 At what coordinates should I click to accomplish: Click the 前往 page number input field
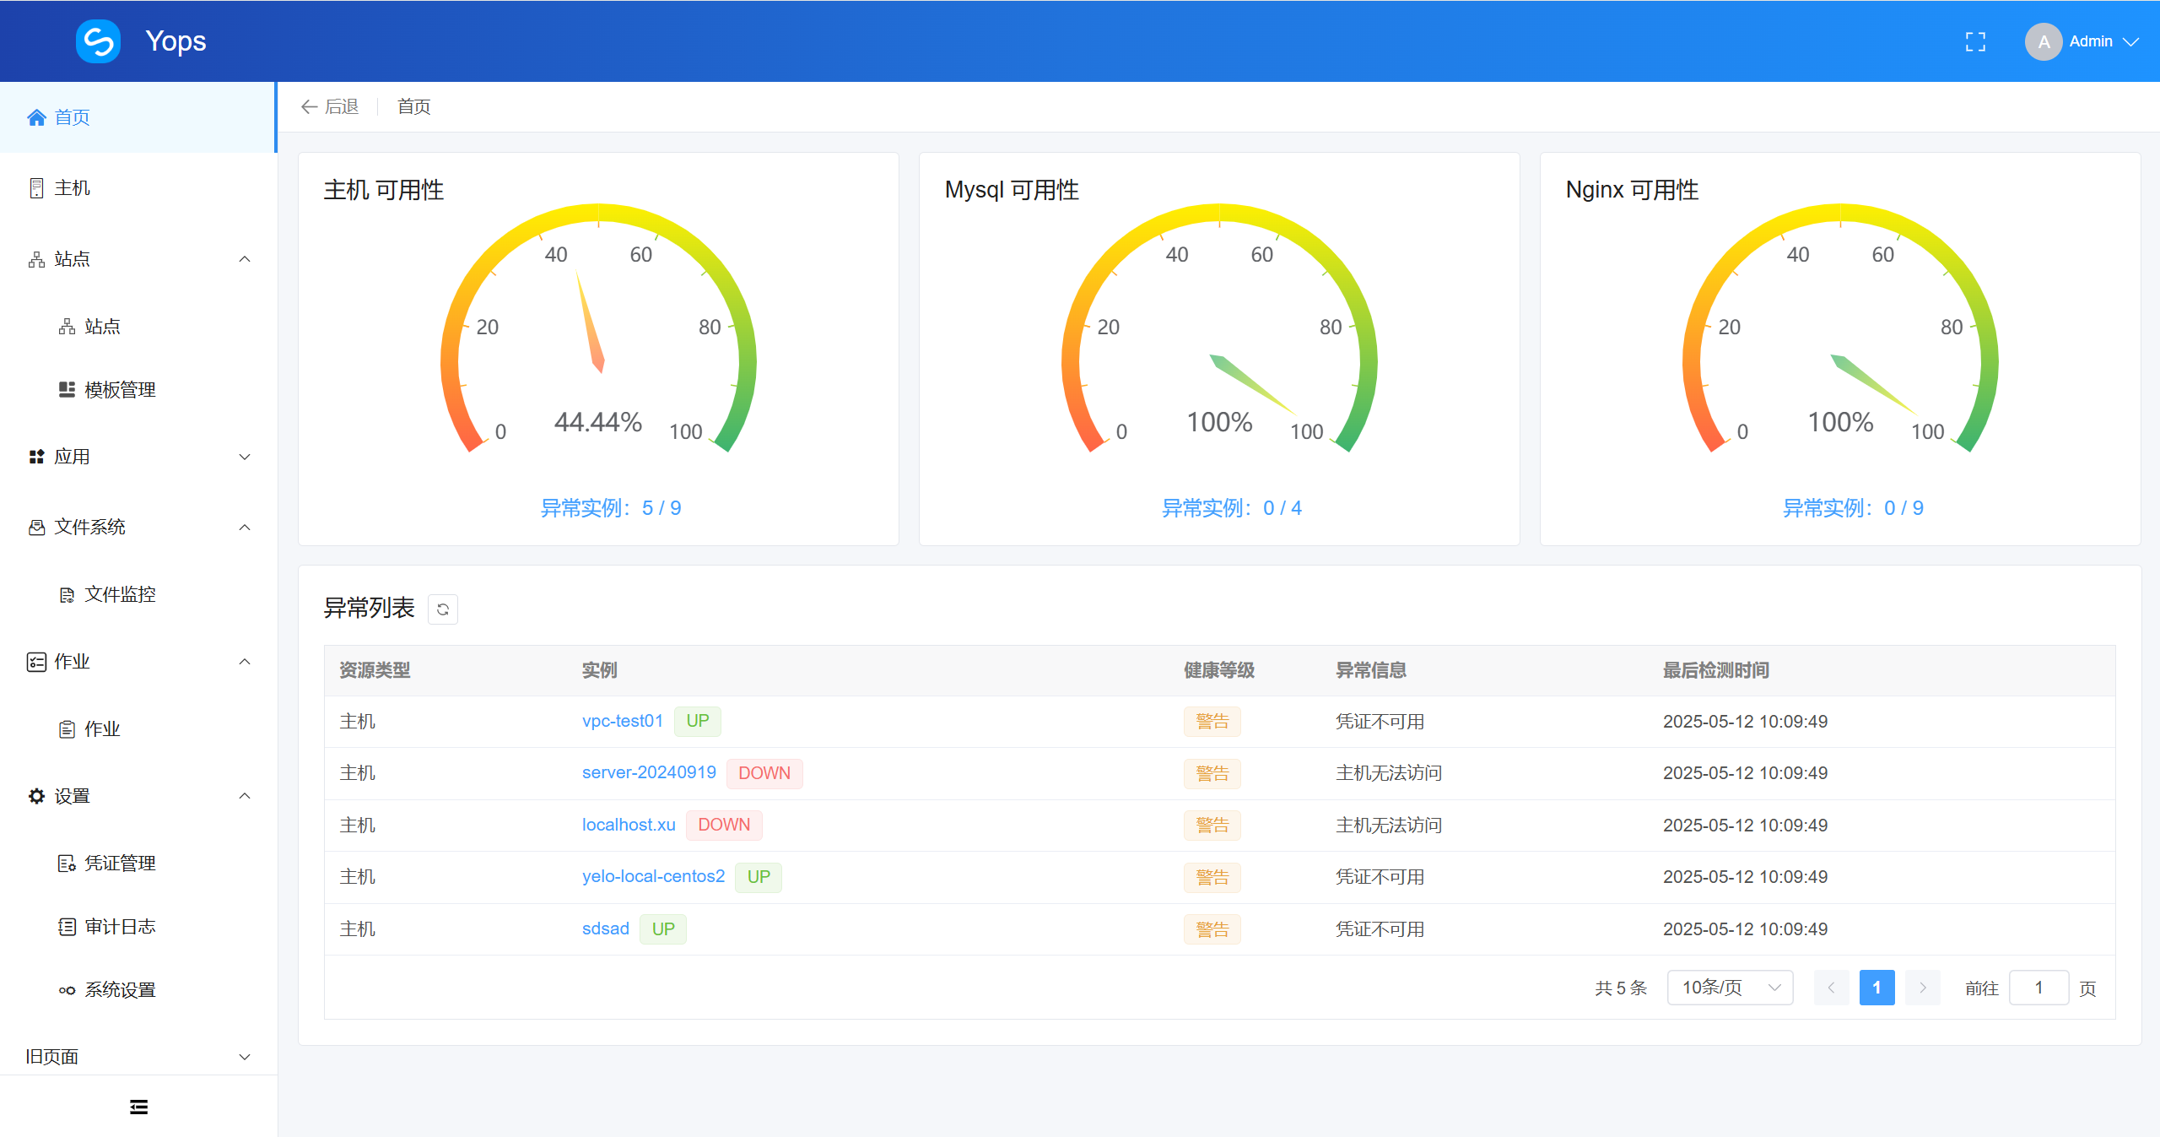(x=2038, y=988)
